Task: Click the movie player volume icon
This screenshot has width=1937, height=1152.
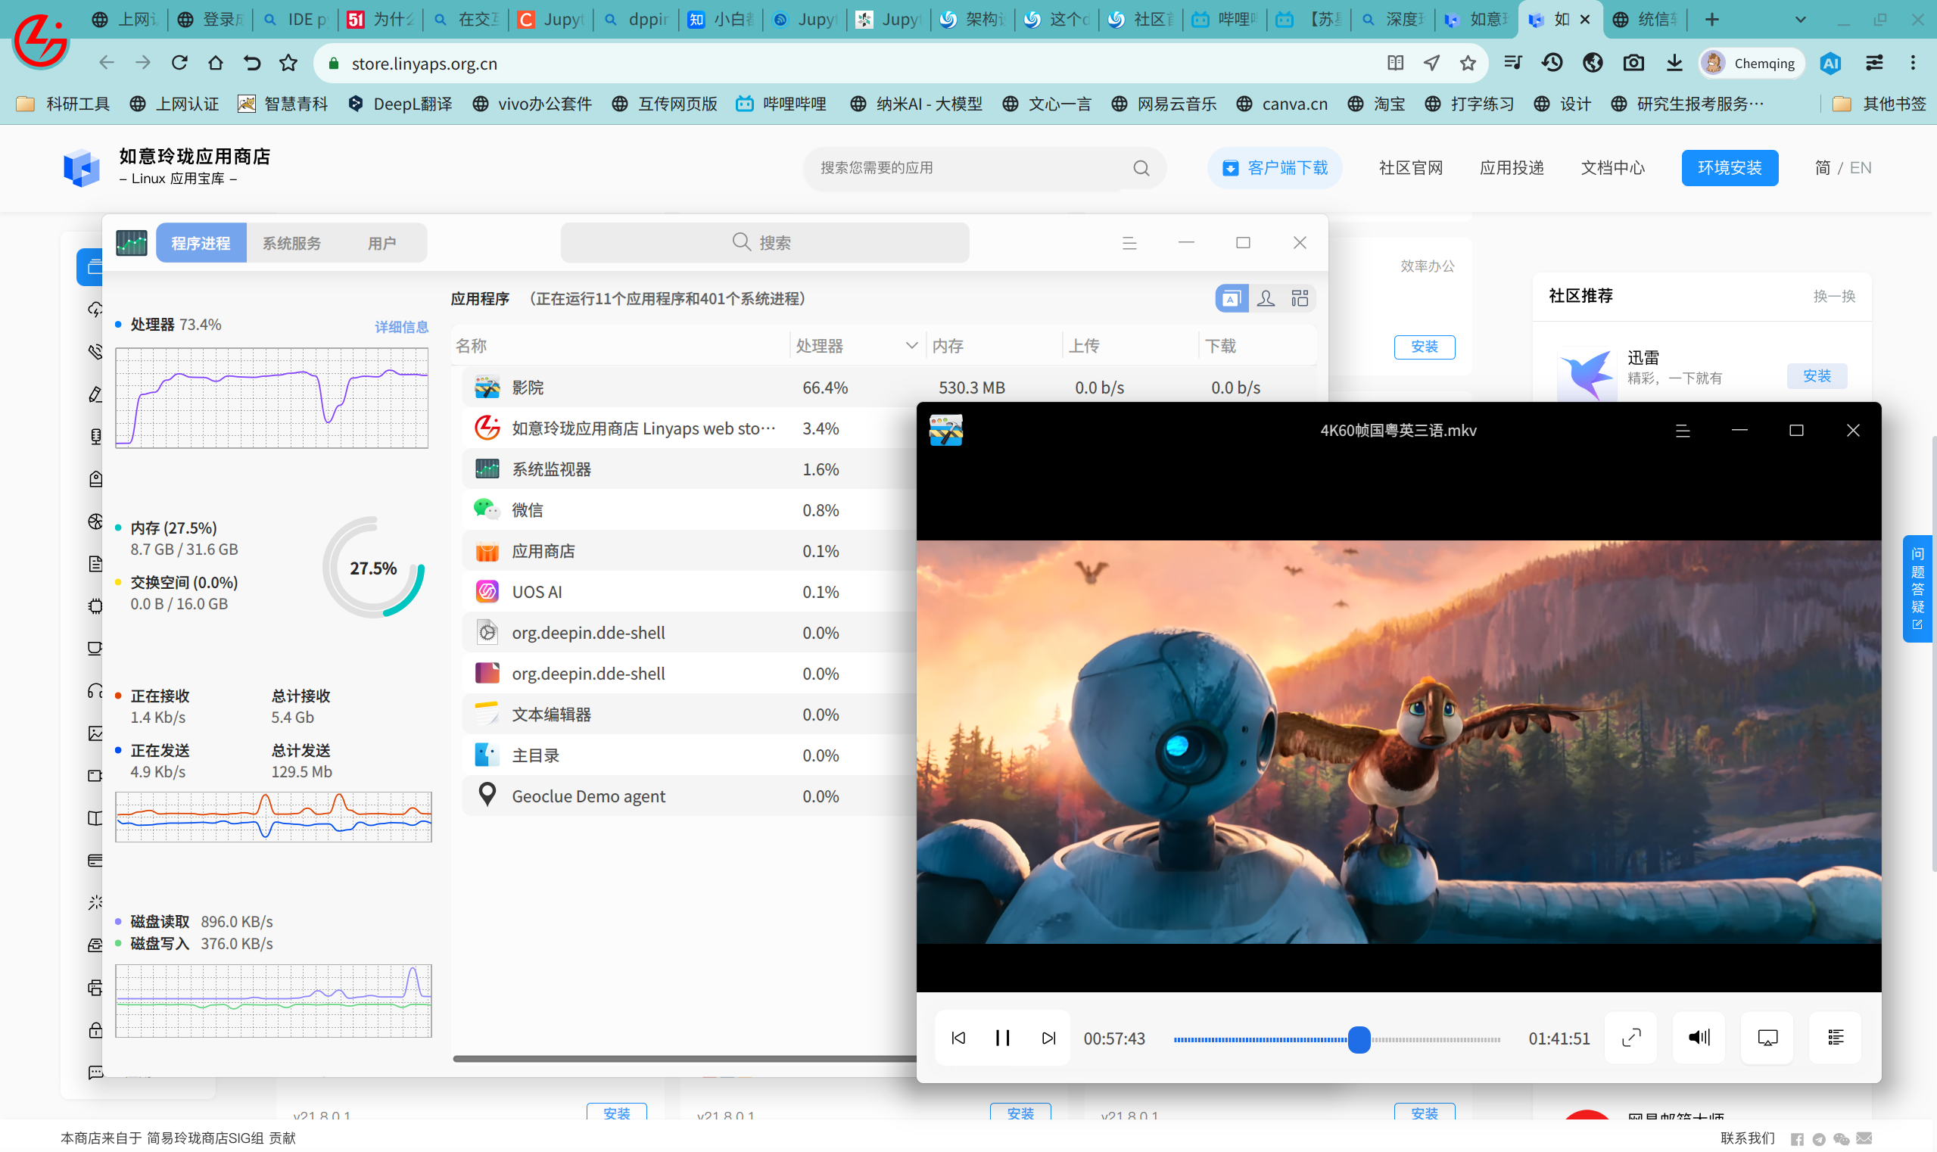Action: [1699, 1038]
